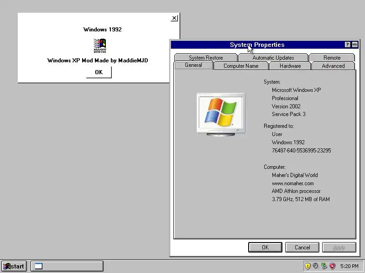Click the "Maher's Digital World" text
Screen dimensions: 365x273
point(295,175)
